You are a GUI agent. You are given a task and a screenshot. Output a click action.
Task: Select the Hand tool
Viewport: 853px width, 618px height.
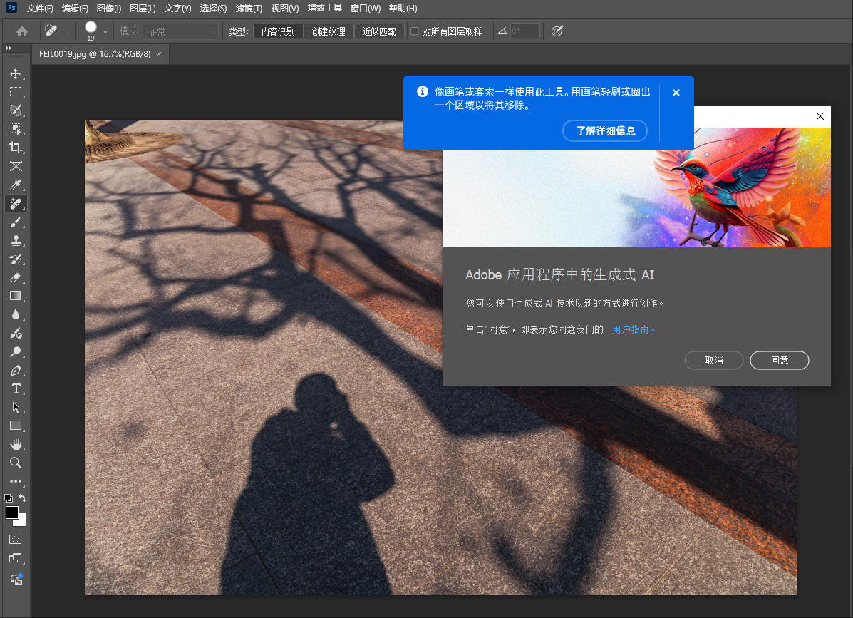pos(16,445)
